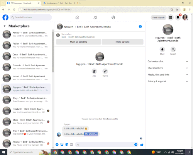Click the Search Facebook field
Image resolution: width=193 pixels, height=155 pixels.
[x=31, y=17]
